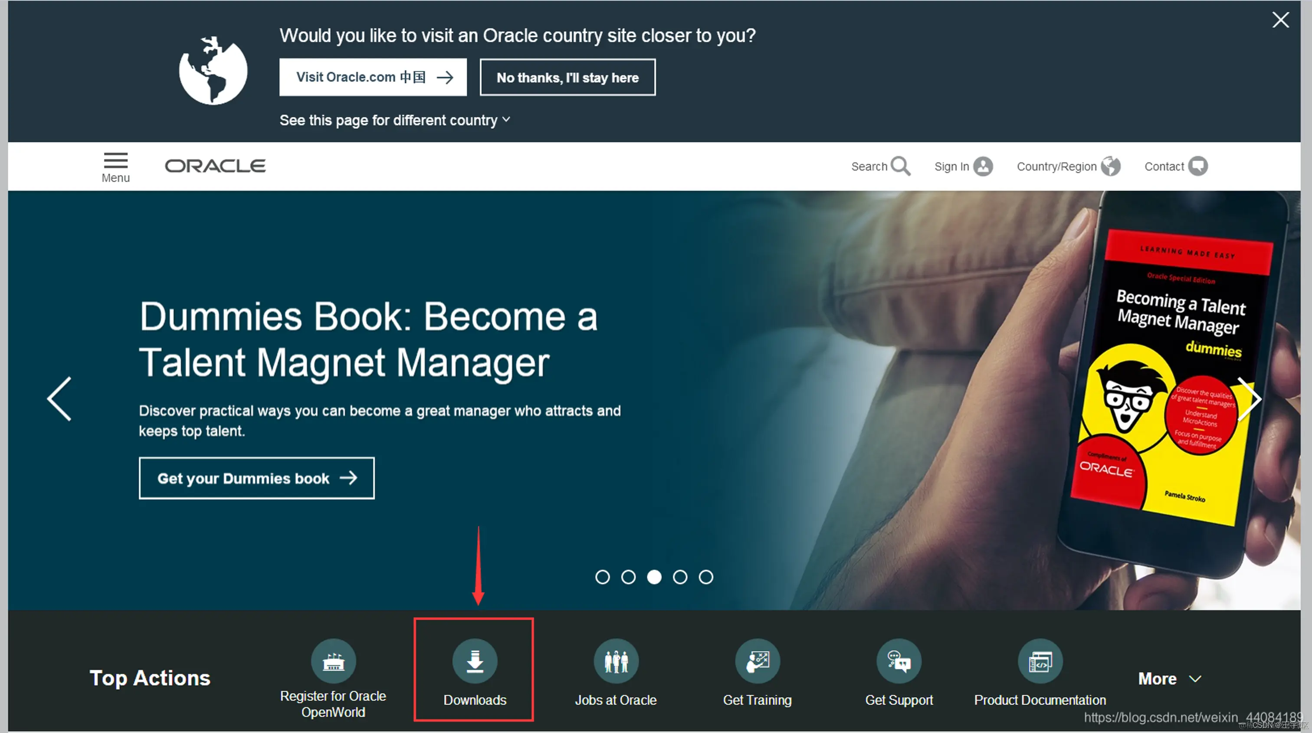This screenshot has width=1312, height=733.
Task: Select the last carousel slide dot
Action: [x=705, y=577]
